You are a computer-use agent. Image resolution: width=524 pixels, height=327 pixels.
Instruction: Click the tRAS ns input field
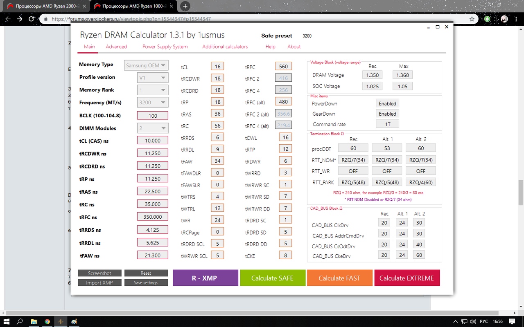click(153, 192)
